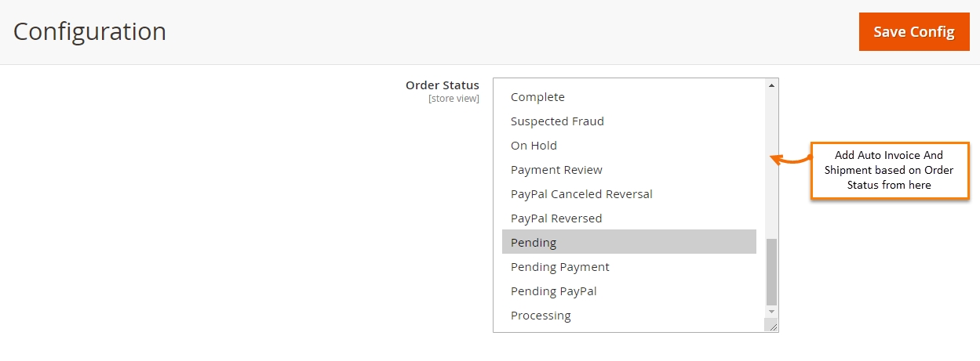Choose the Pending PayPal option
This screenshot has height=361, width=980.
pos(553,291)
